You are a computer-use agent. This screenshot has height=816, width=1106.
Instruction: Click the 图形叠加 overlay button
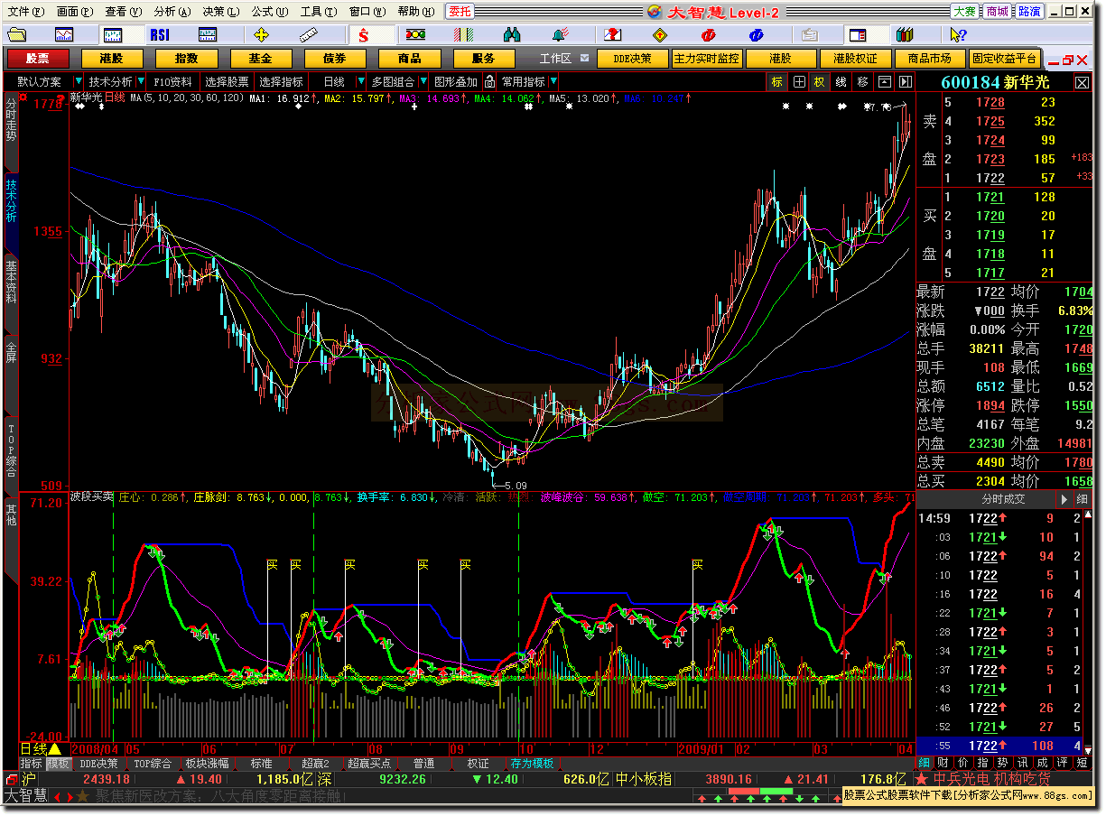coord(456,81)
